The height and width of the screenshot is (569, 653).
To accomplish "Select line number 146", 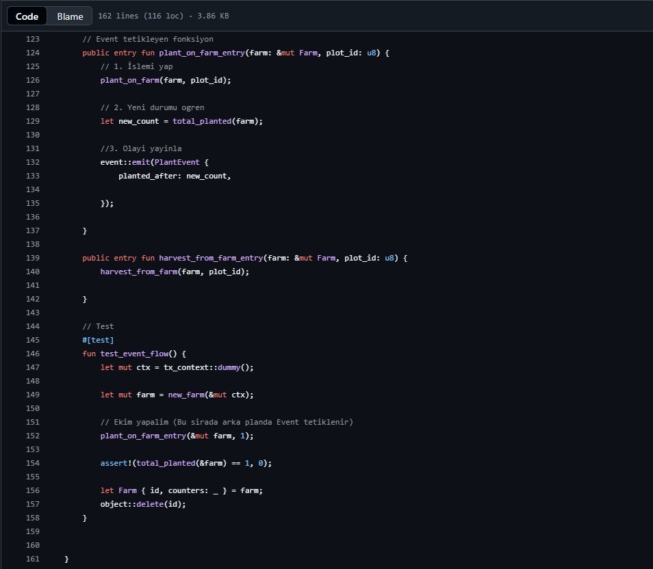I will tap(32, 354).
